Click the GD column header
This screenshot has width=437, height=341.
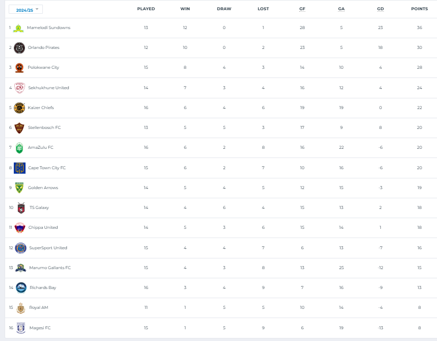click(x=380, y=9)
